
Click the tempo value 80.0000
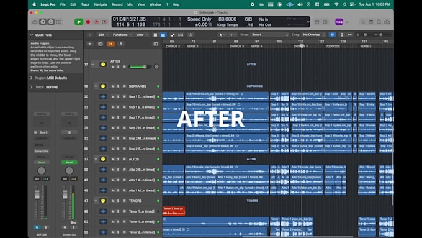pyautogui.click(x=227, y=19)
